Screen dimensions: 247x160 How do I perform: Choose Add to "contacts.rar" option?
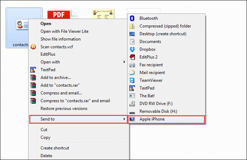(x=60, y=85)
